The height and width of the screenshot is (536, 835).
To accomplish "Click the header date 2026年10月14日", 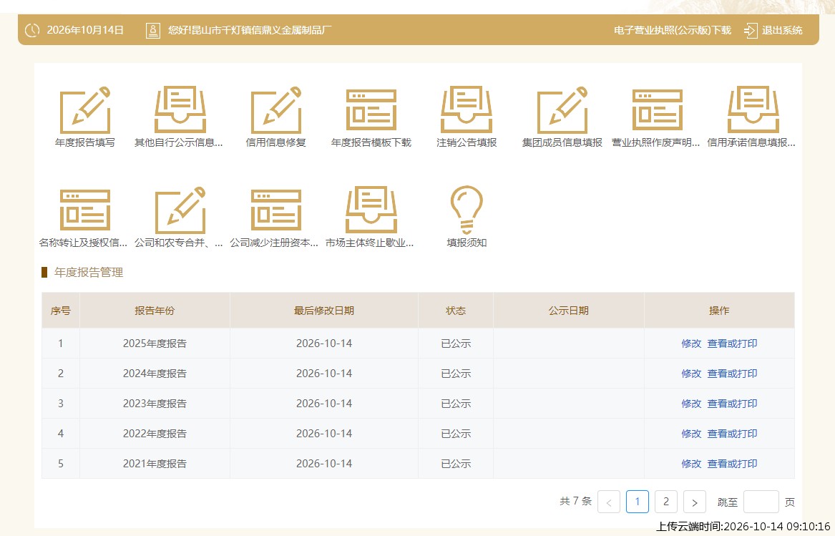I will click(x=85, y=30).
